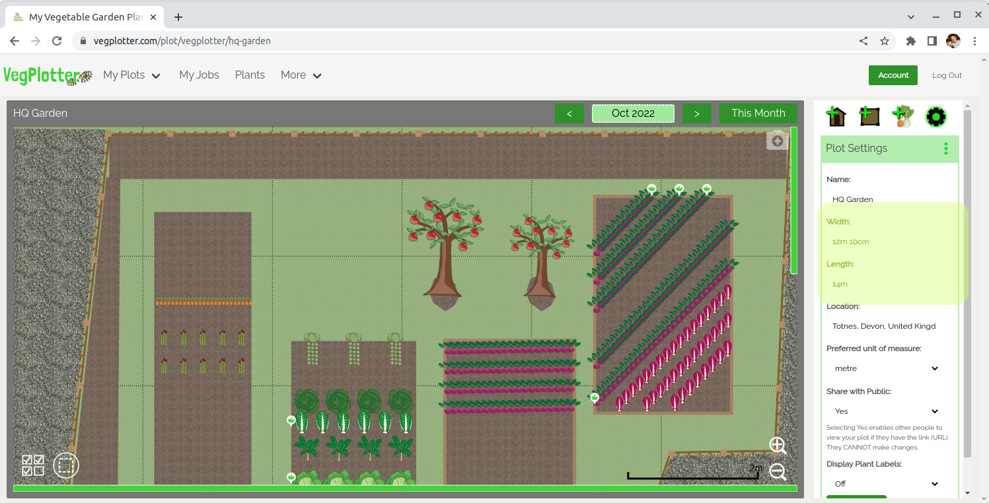Screen dimensions: 989x503
Task: Jump to This Month
Action: [758, 114]
